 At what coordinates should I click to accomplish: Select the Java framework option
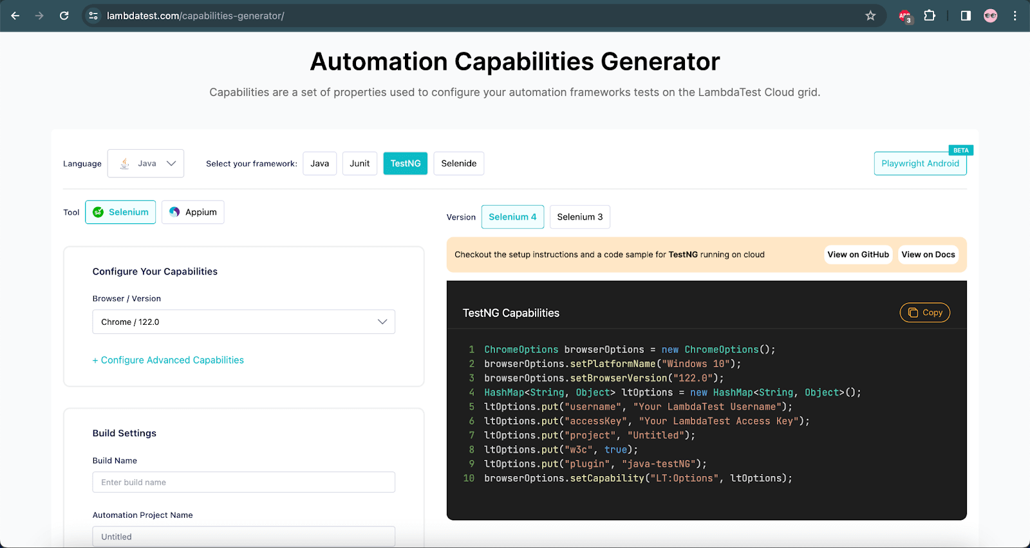[x=319, y=163]
